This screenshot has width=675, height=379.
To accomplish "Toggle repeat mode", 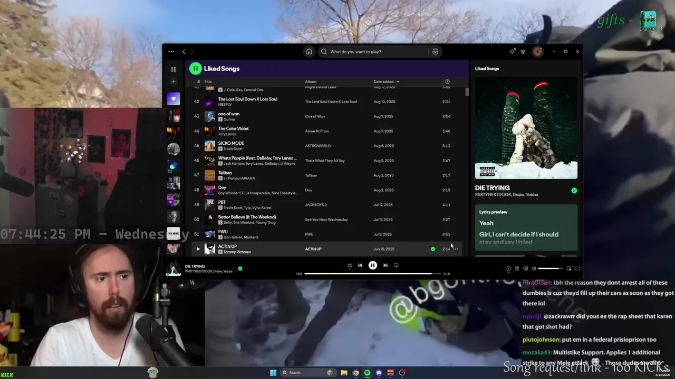I will click(396, 265).
